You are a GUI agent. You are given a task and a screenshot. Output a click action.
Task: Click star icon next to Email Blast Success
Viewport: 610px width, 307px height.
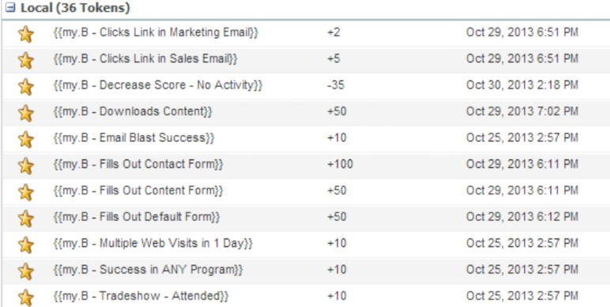tap(25, 139)
